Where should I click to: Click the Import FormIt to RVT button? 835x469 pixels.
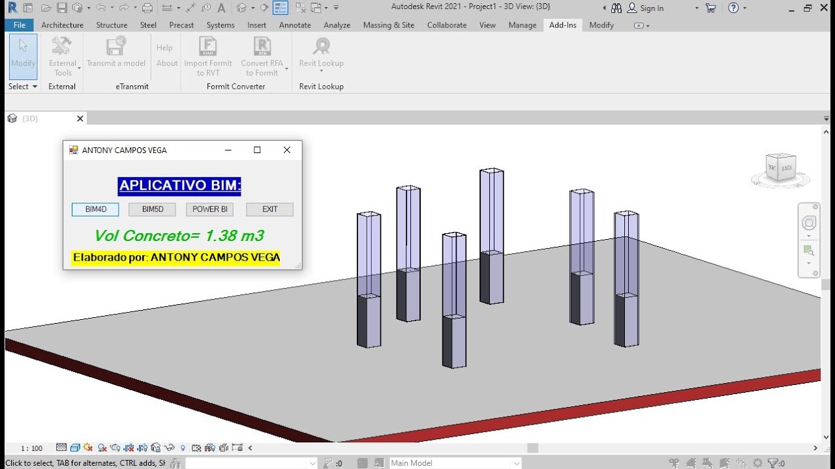[208, 56]
